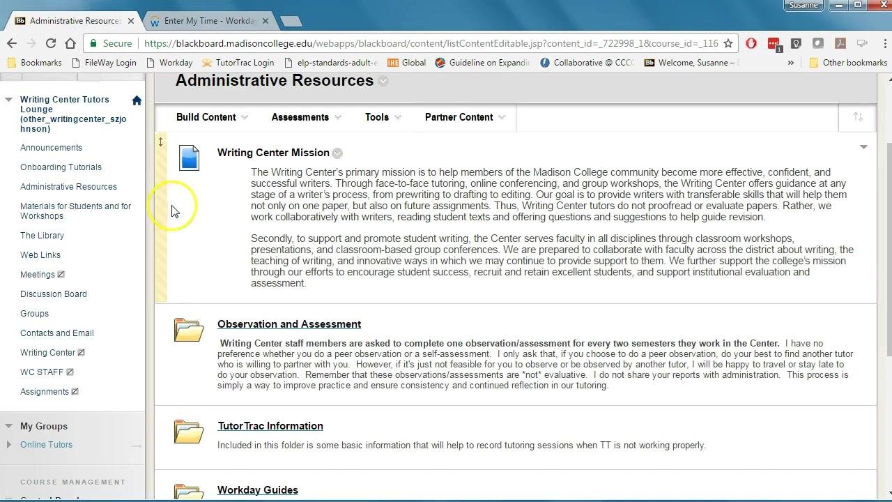Go back to the previous page
The height and width of the screenshot is (502, 892).
[x=12, y=43]
